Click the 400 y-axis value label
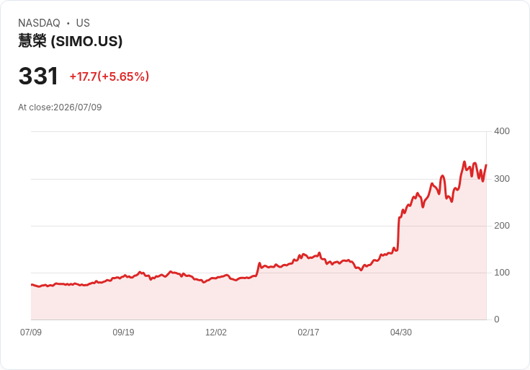 coord(502,131)
